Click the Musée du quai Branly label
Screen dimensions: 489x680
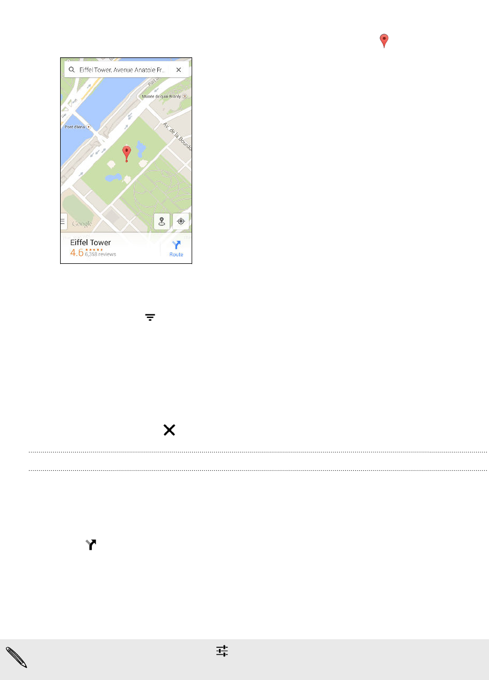(164, 97)
